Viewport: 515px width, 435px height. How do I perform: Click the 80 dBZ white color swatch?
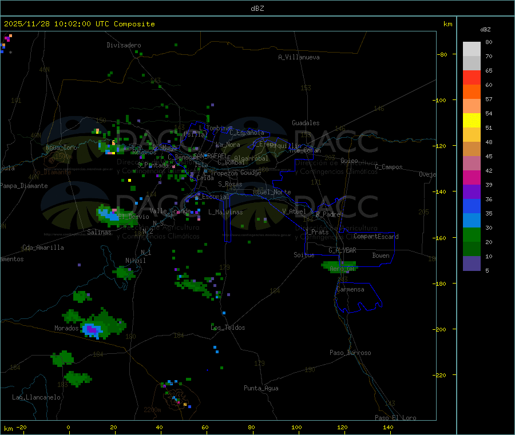472,49
